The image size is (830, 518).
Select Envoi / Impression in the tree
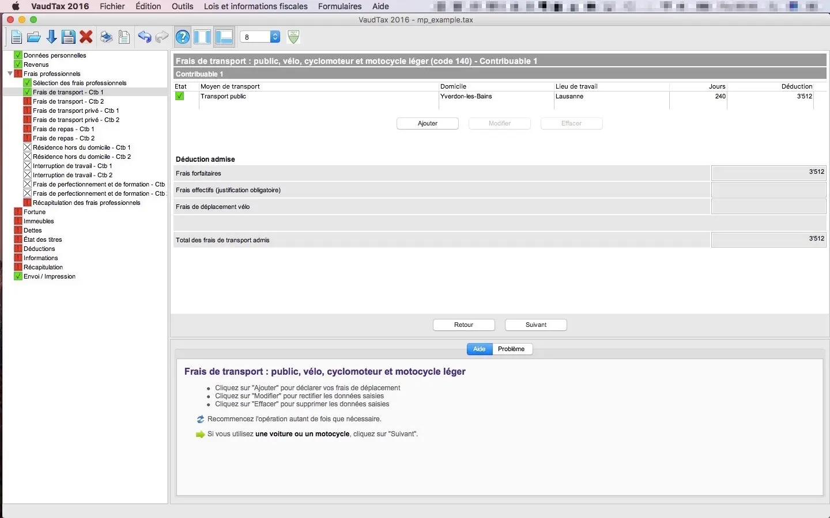point(50,276)
